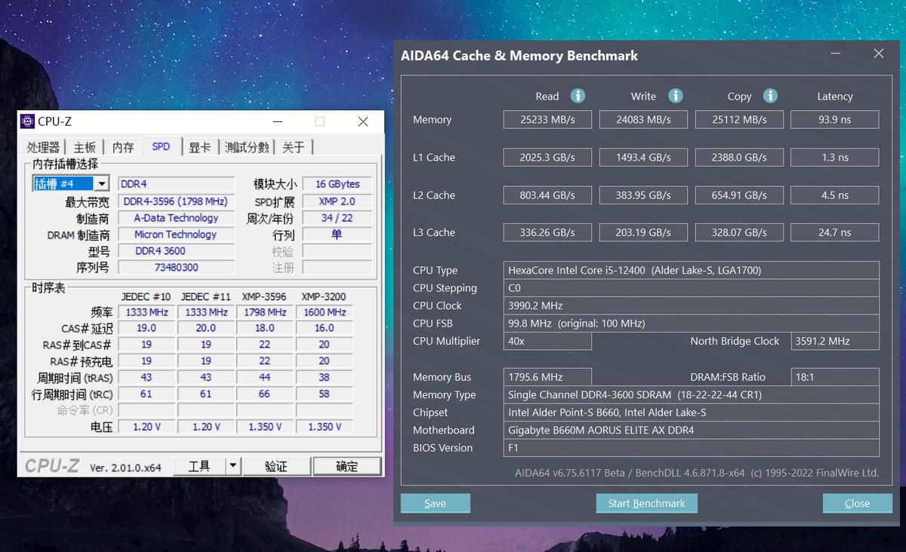Click the info icon next to Write
This screenshot has height=552, width=906.
[675, 96]
